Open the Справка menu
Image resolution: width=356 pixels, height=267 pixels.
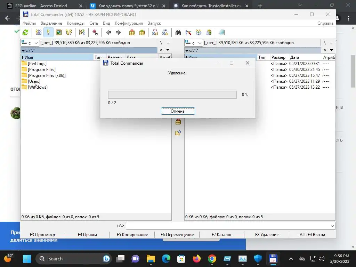(325, 23)
